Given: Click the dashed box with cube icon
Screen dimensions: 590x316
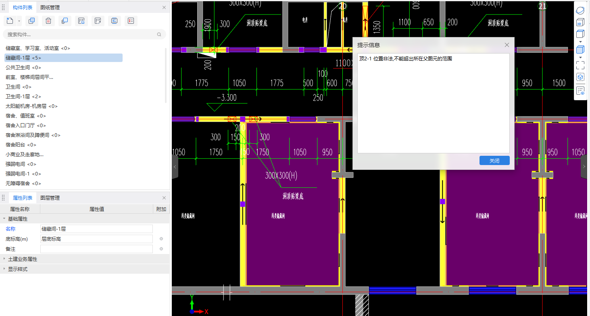Looking at the screenshot, I should point(580,77).
